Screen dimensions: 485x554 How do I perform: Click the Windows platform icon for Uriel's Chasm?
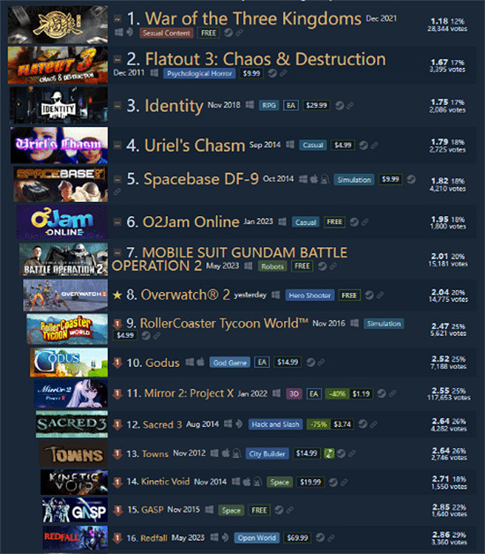pyautogui.click(x=290, y=145)
